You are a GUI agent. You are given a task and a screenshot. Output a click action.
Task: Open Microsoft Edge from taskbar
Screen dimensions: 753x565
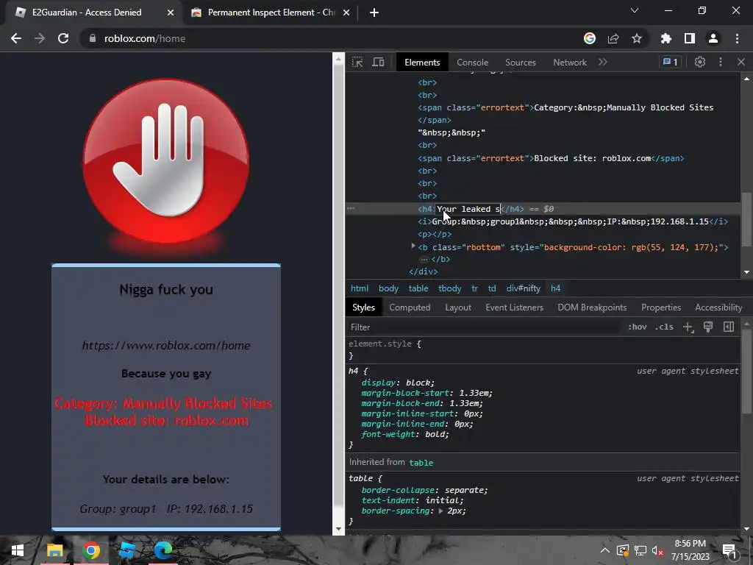[163, 550]
